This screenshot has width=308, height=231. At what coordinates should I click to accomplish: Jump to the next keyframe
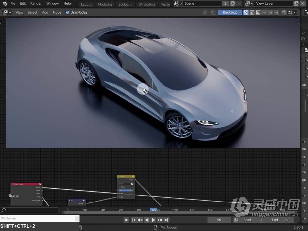pyautogui.click(x=160, y=220)
